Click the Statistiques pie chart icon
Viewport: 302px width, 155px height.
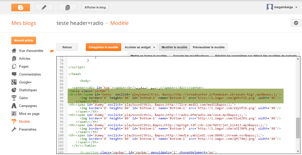pyautogui.click(x=14, y=90)
